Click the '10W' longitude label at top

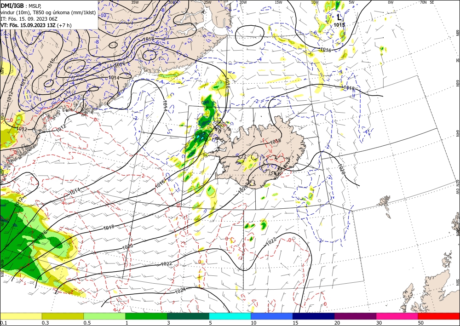pyautogui.click(x=315, y=2)
